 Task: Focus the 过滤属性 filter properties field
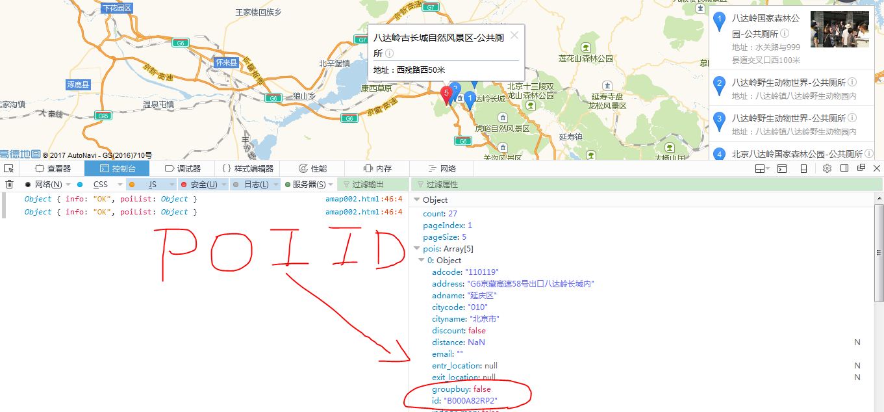[x=646, y=185]
